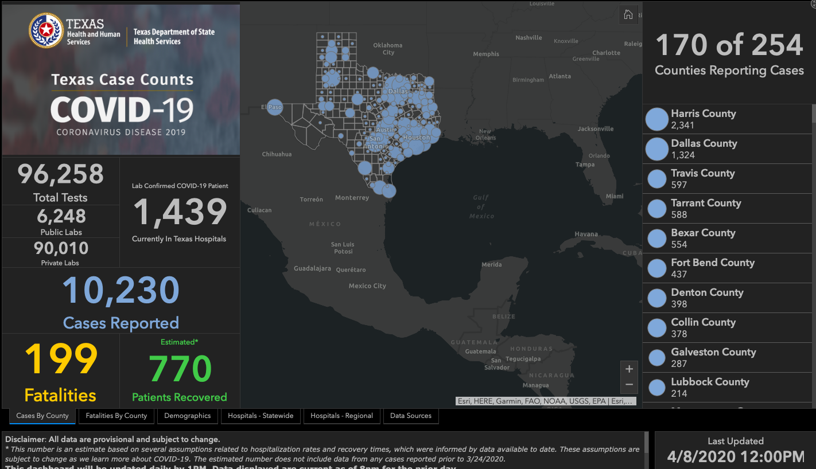Click the El Paso case bubble
This screenshot has width=816, height=469.
click(x=275, y=107)
